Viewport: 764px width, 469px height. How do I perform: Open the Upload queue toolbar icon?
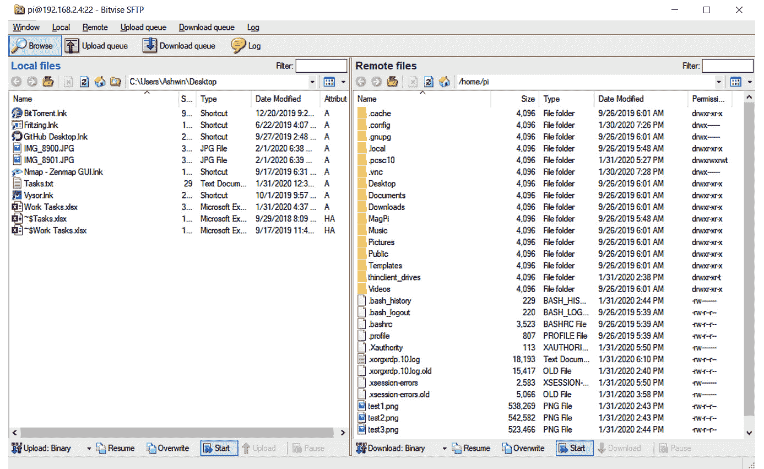click(x=97, y=46)
